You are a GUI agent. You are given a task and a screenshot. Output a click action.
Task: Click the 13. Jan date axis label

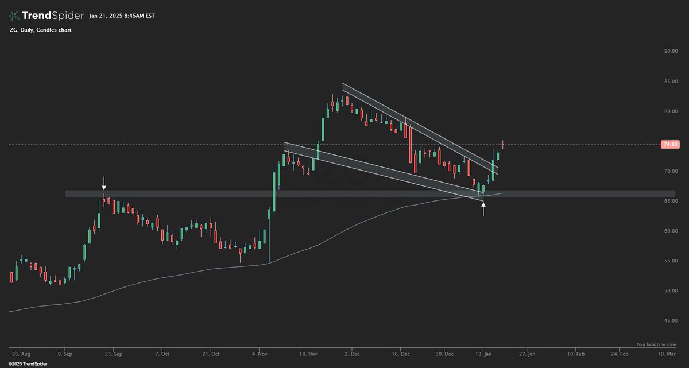point(483,355)
